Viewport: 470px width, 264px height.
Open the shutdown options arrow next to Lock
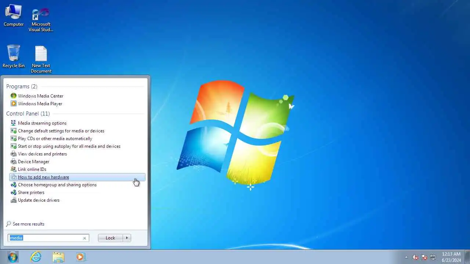[127, 238]
